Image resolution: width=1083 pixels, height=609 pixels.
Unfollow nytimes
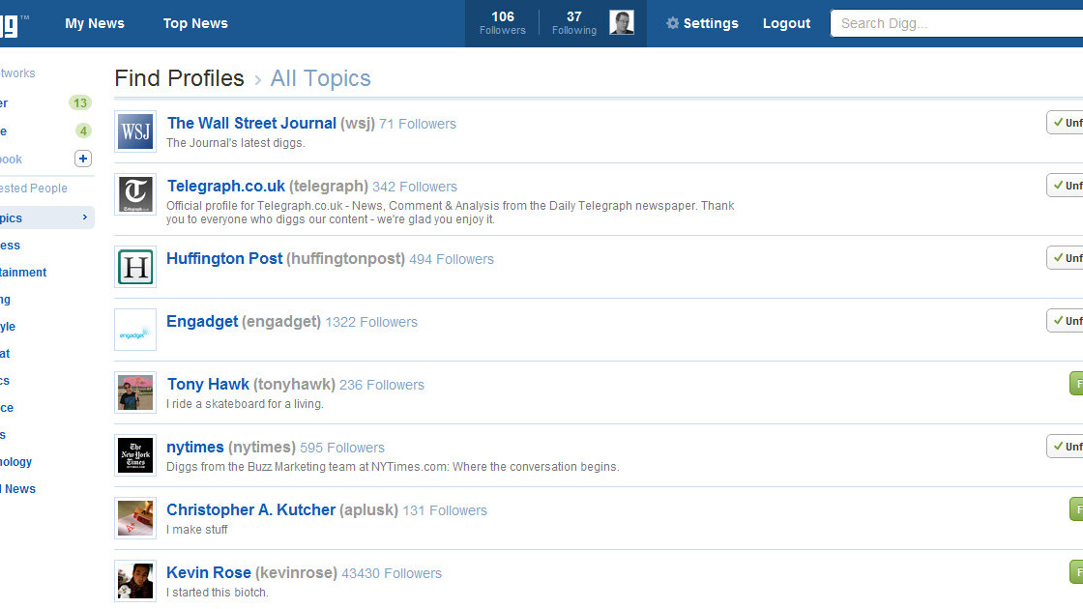[1065, 446]
